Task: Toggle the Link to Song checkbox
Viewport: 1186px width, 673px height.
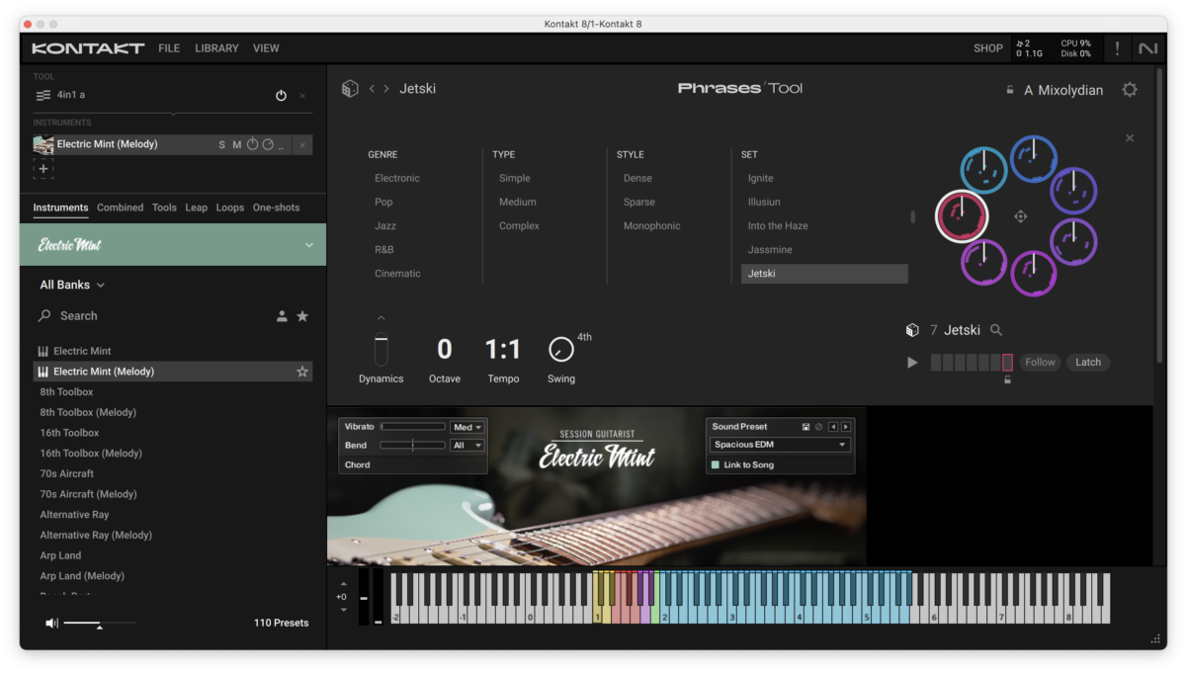Action: pyautogui.click(x=716, y=464)
